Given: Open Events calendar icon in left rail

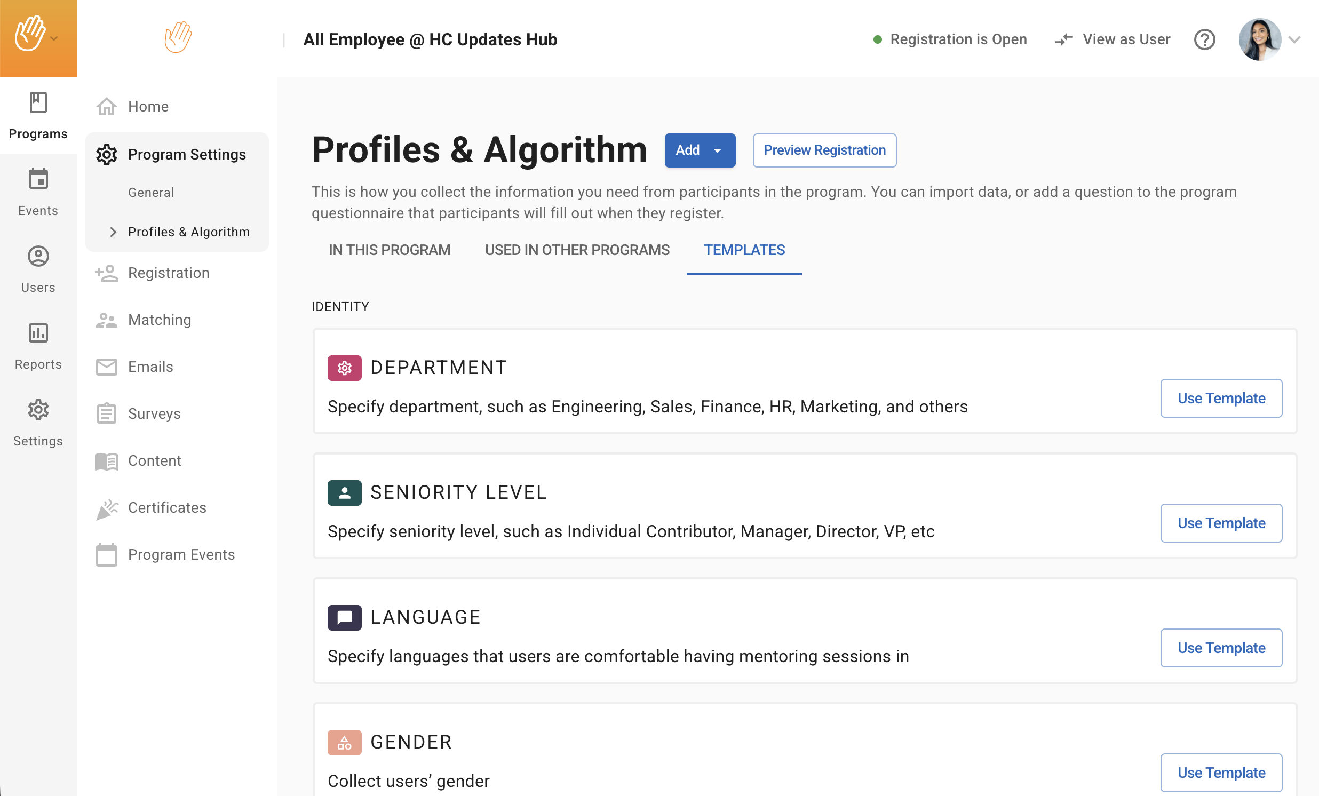Looking at the screenshot, I should coord(38,179).
